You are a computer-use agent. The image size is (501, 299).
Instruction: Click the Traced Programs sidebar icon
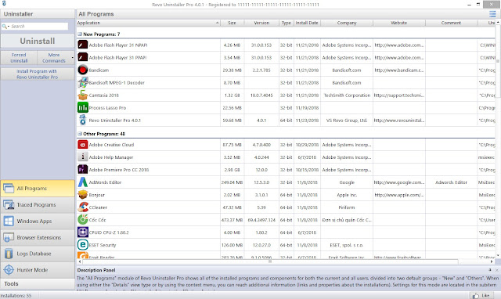pyautogui.click(x=9, y=205)
